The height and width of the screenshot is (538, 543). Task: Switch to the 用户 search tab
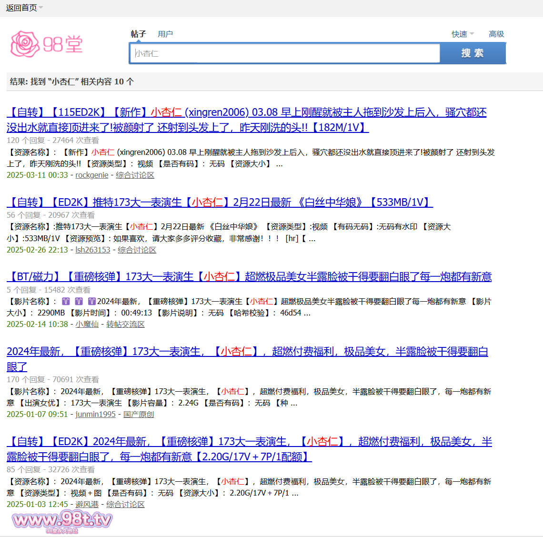pos(165,34)
